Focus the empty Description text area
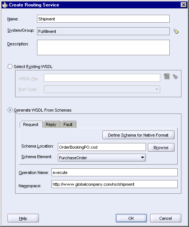Screen dimensions: 189x227 point(103,48)
